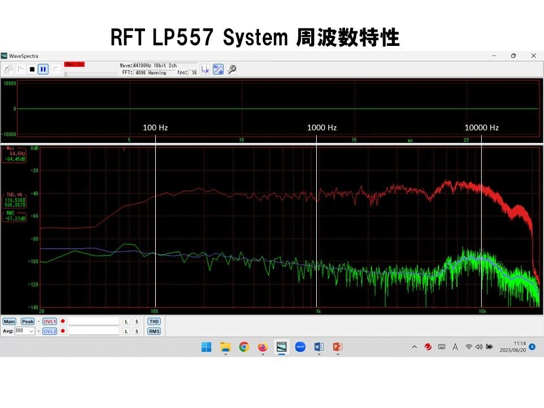Toggle the OVL2 overlay button
This screenshot has height=408, width=544.
[x=50, y=331]
